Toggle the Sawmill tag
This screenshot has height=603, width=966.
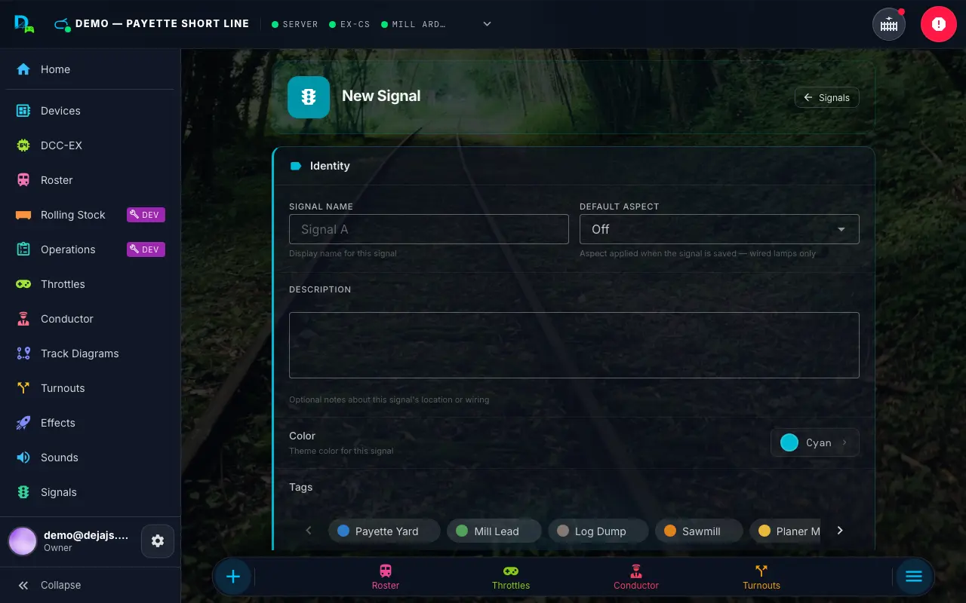click(699, 531)
